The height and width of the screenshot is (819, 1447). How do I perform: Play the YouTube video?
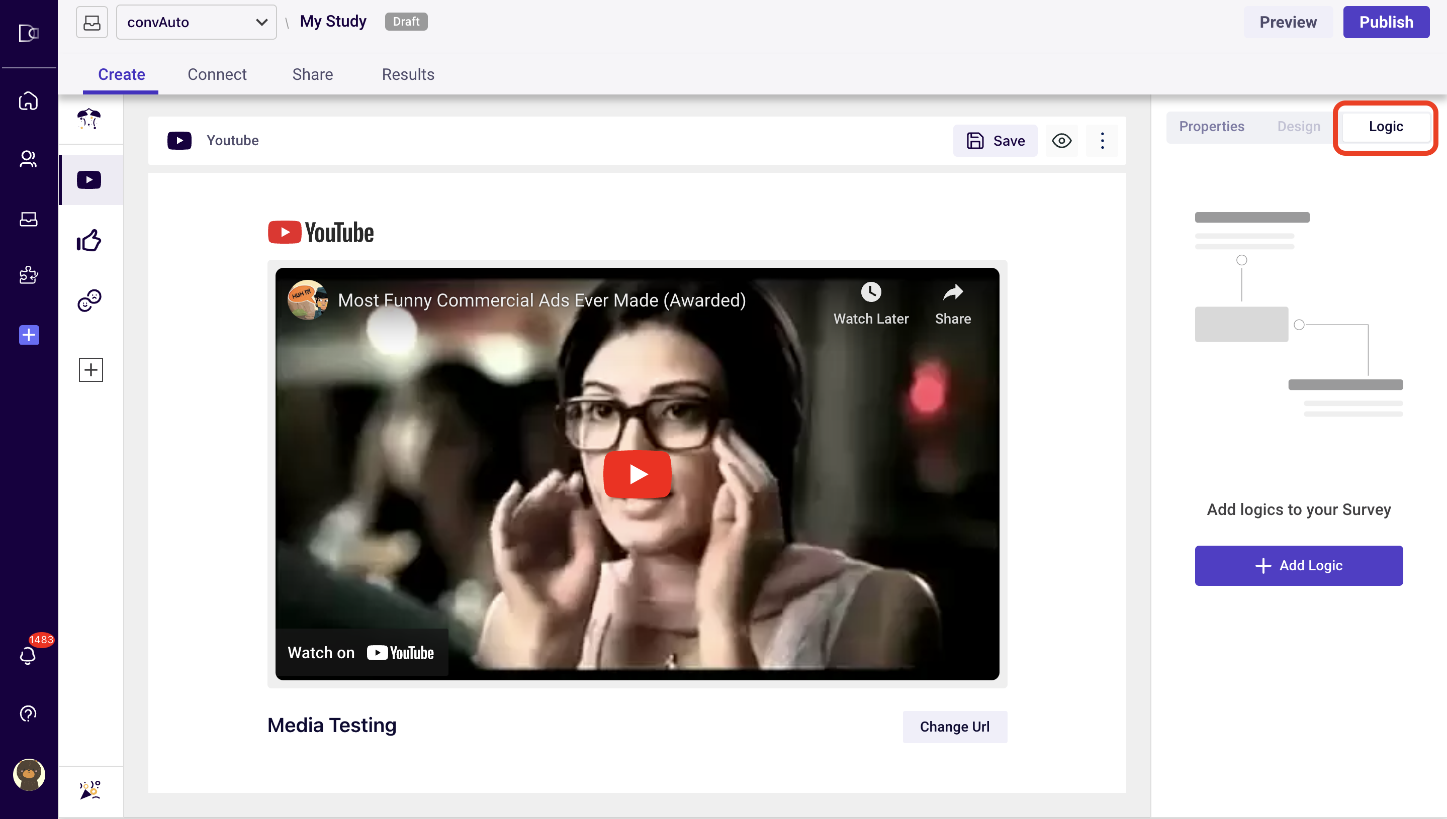pyautogui.click(x=637, y=474)
